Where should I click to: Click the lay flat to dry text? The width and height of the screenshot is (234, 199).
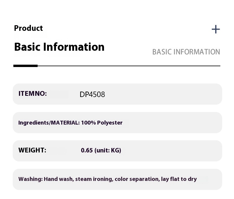click(x=179, y=179)
